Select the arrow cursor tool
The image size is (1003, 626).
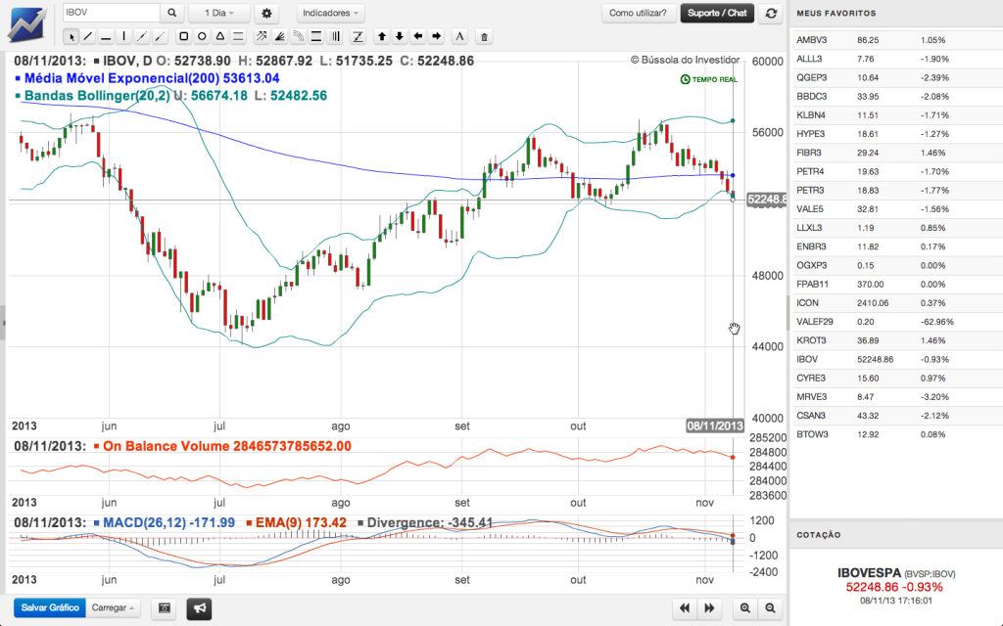coord(71,37)
